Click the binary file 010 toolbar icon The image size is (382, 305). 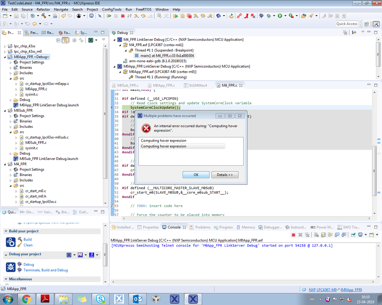click(x=55, y=16)
